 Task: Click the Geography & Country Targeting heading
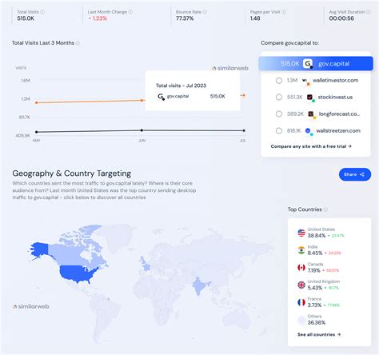[x=72, y=174]
